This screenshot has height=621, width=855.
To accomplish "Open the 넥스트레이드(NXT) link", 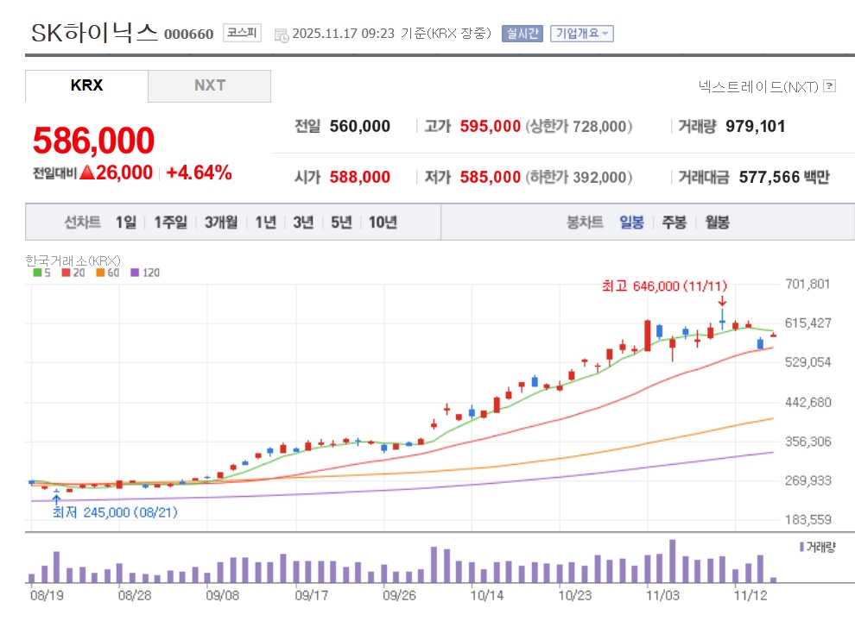I will pyautogui.click(x=758, y=86).
